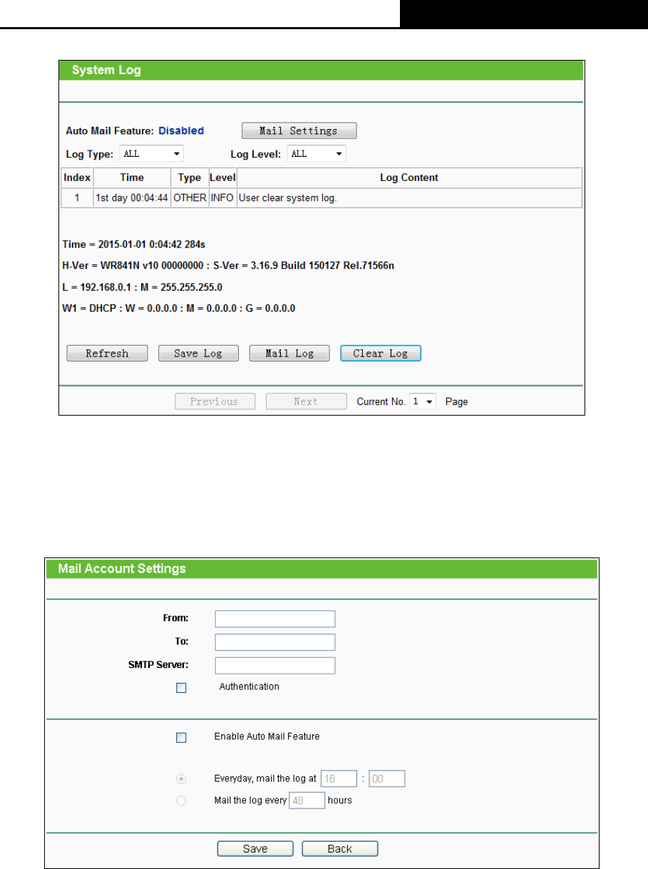648x869 pixels.
Task: Click the 'Disabled' Auto Mail status text
Action: pyautogui.click(x=181, y=131)
